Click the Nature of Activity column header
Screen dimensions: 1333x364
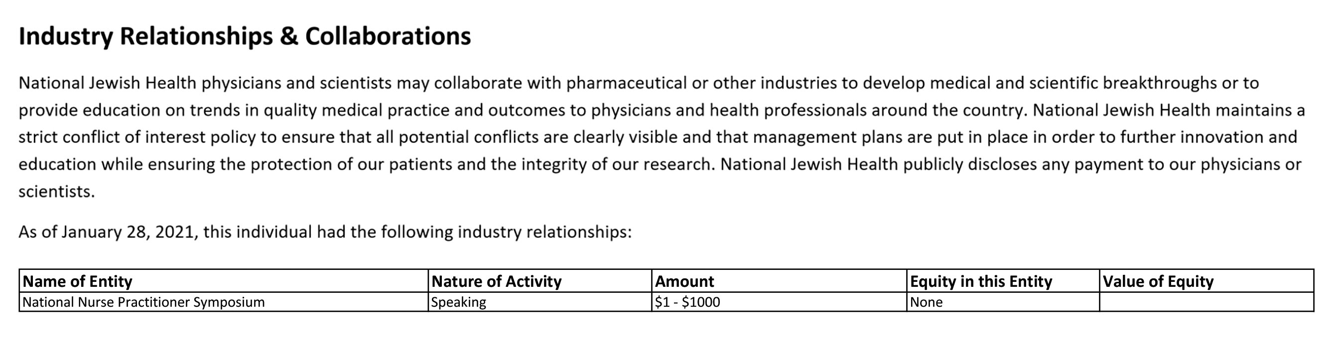point(539,281)
